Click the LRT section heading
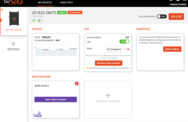This screenshot has width=188, height=122. tap(86, 29)
